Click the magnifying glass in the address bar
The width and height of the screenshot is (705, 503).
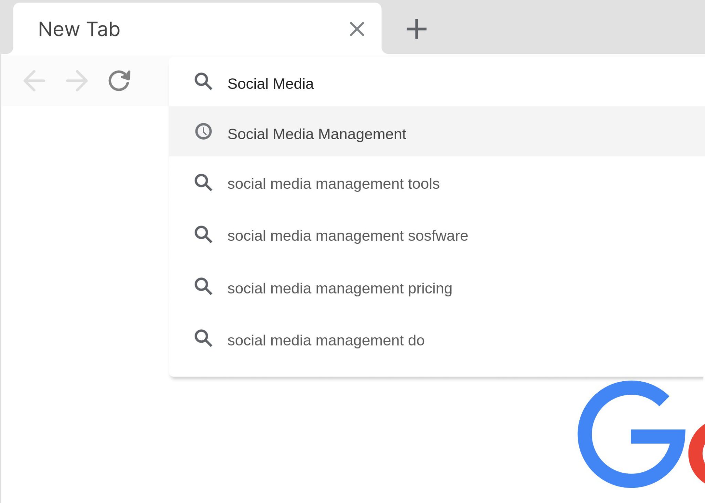203,83
